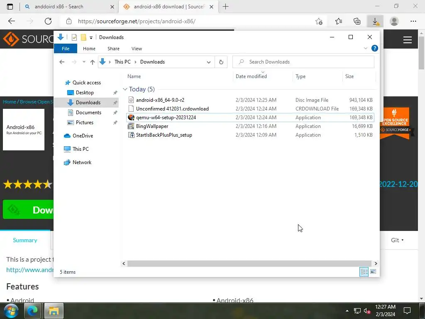Expand the Explorer ribbon chevron

(x=365, y=48)
